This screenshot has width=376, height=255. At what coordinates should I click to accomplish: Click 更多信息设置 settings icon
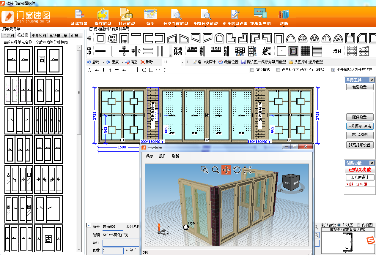(235, 14)
